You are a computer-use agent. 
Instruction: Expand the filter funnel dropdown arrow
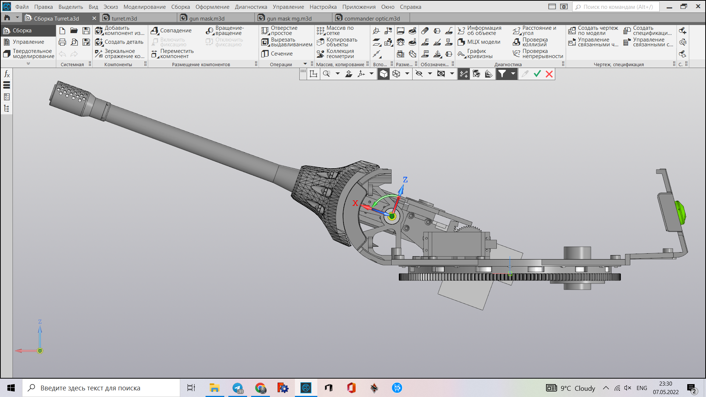click(x=513, y=74)
